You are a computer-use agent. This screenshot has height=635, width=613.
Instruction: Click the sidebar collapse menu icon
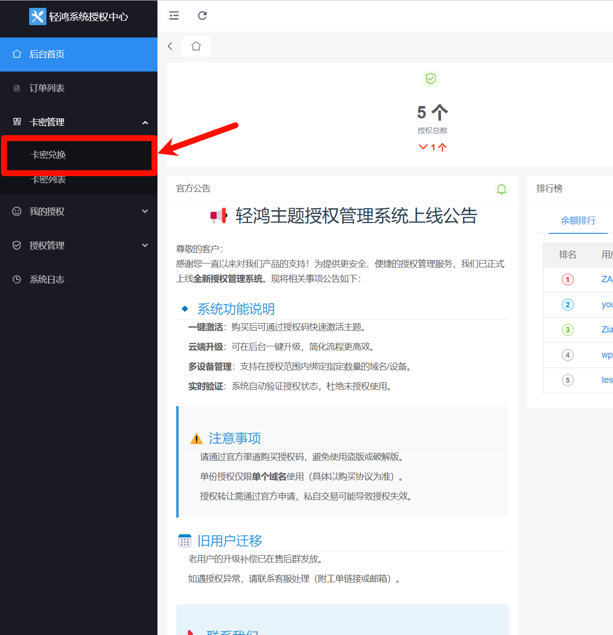point(174,16)
